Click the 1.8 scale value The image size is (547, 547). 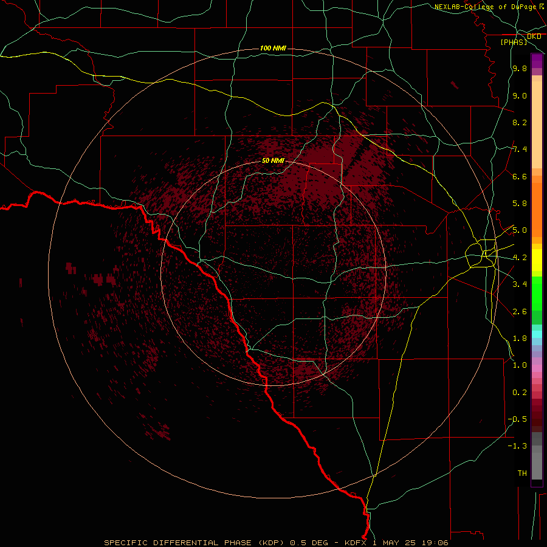coord(520,339)
